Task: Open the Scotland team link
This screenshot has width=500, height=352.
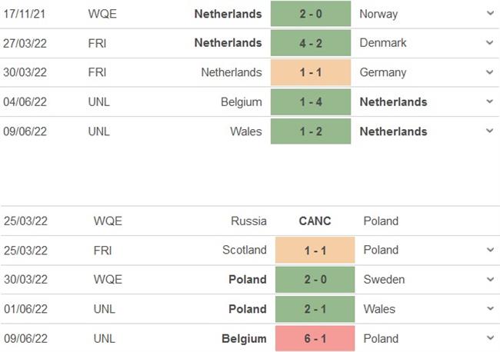Action: [244, 250]
